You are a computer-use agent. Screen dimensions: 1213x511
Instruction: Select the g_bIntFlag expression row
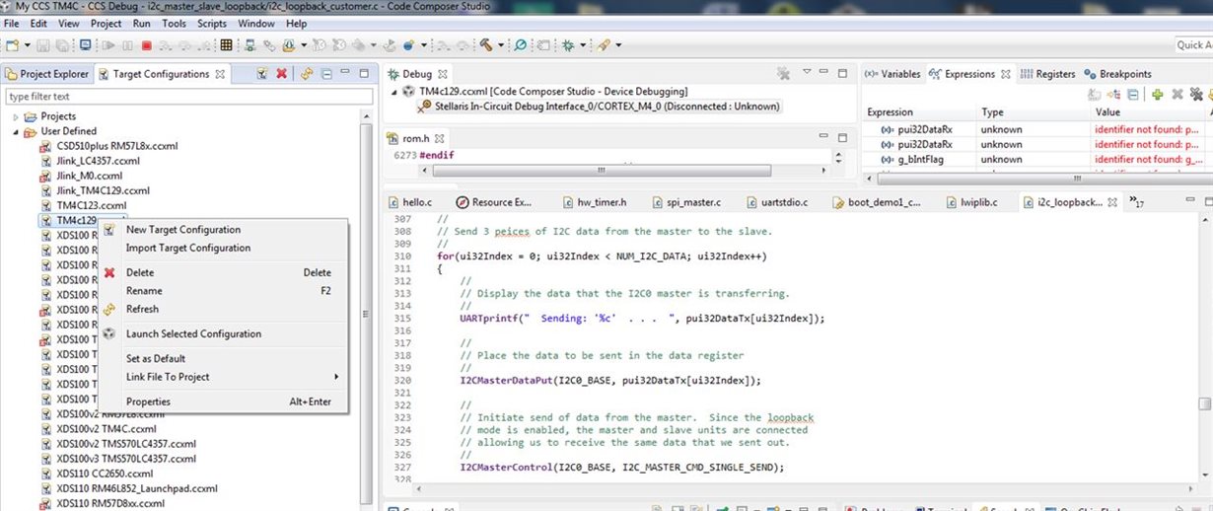tap(1035, 159)
